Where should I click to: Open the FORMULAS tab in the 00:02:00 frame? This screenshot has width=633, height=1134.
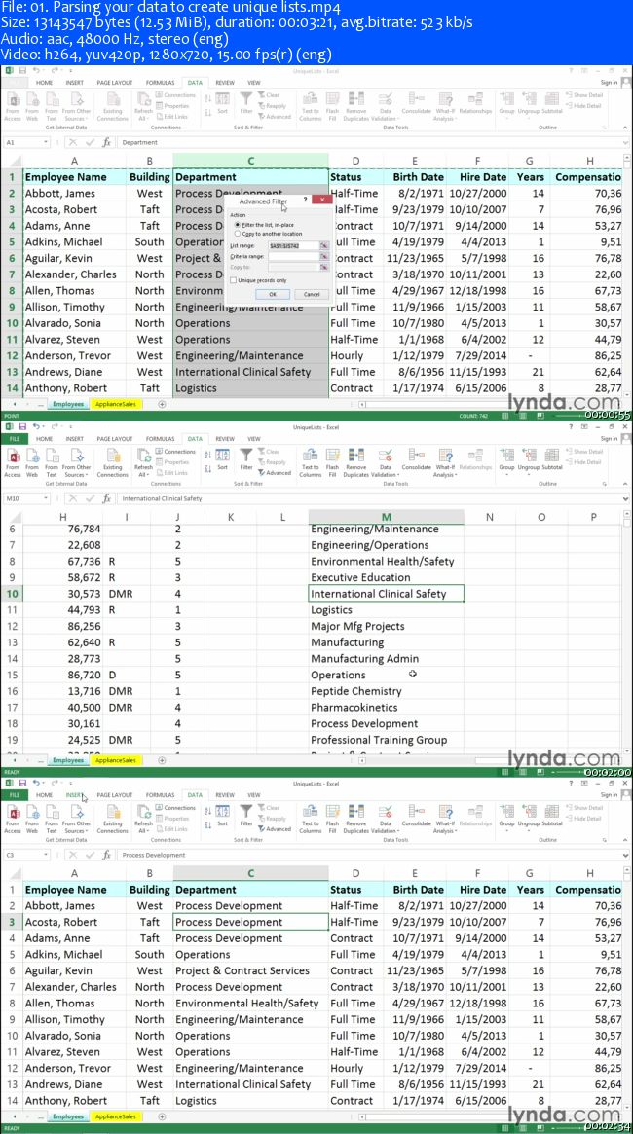point(160,439)
